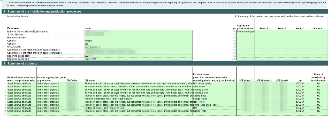Click the Iron or steel prod cell in row G1
The width and height of the screenshot is (328, 116).
(x=246, y=31)
